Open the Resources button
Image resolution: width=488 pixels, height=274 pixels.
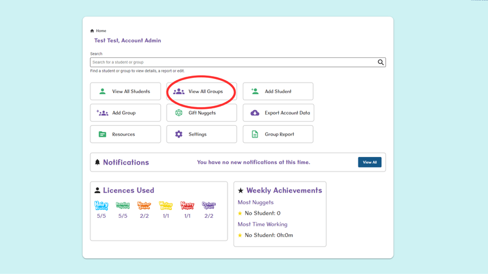click(126, 134)
